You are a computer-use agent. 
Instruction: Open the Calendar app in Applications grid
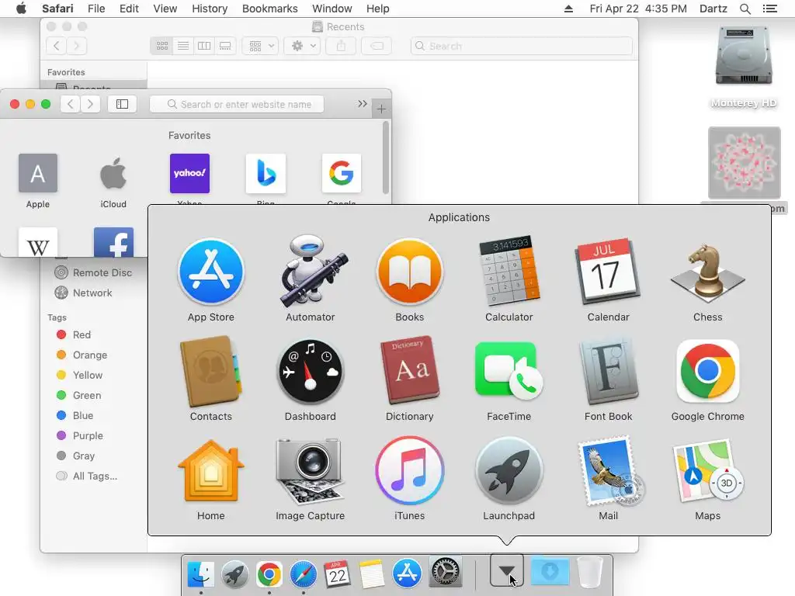click(x=608, y=272)
